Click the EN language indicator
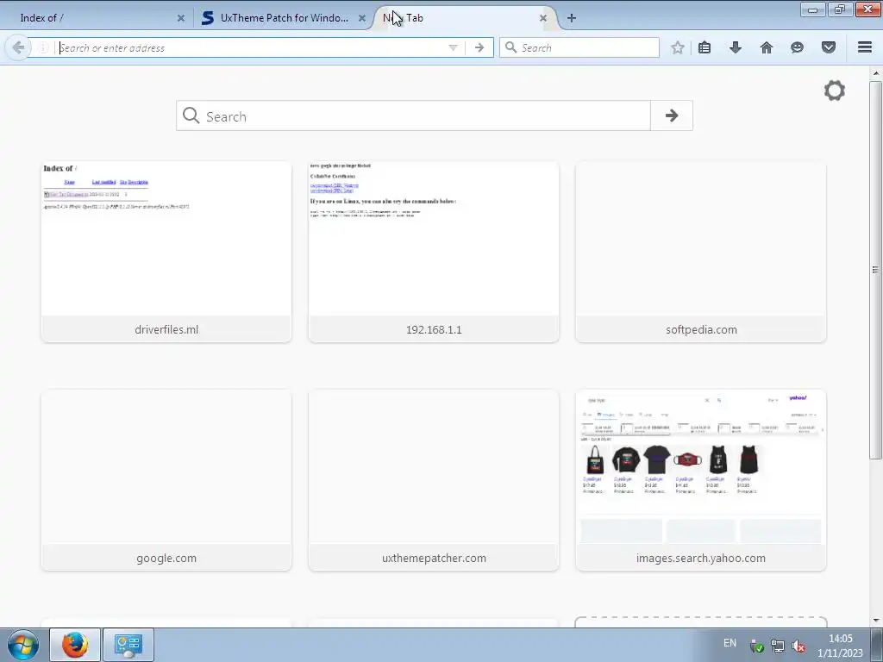The image size is (883, 662). click(730, 643)
